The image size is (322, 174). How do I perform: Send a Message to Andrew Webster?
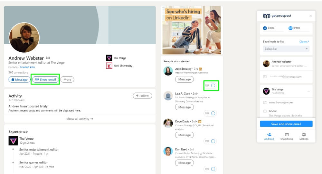[x=20, y=79]
